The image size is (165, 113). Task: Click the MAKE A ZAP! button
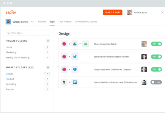tap(112, 12)
